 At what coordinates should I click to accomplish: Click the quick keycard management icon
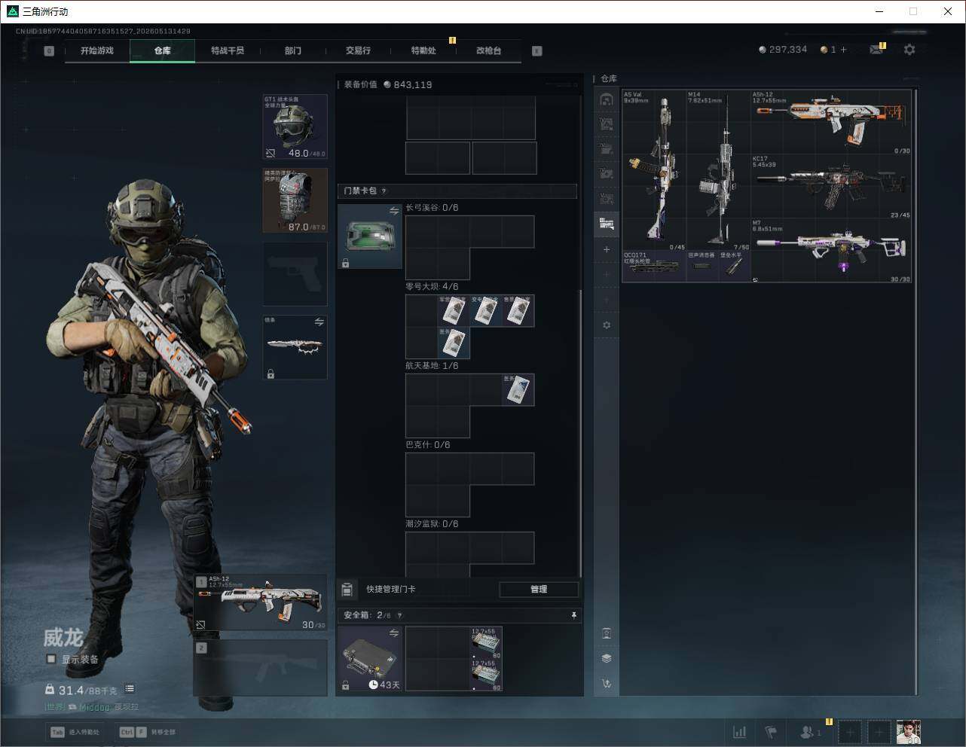347,589
